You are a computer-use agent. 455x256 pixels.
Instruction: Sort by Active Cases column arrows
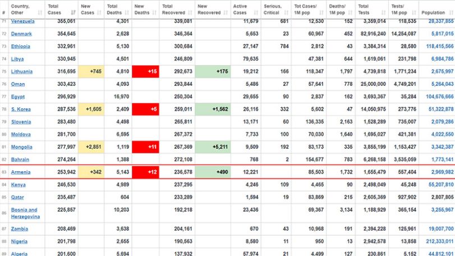256,12
